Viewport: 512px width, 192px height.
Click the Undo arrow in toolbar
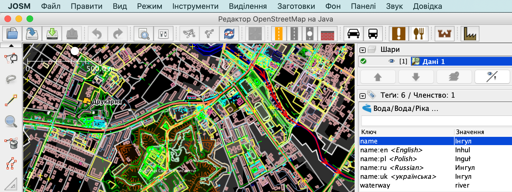(x=97, y=34)
